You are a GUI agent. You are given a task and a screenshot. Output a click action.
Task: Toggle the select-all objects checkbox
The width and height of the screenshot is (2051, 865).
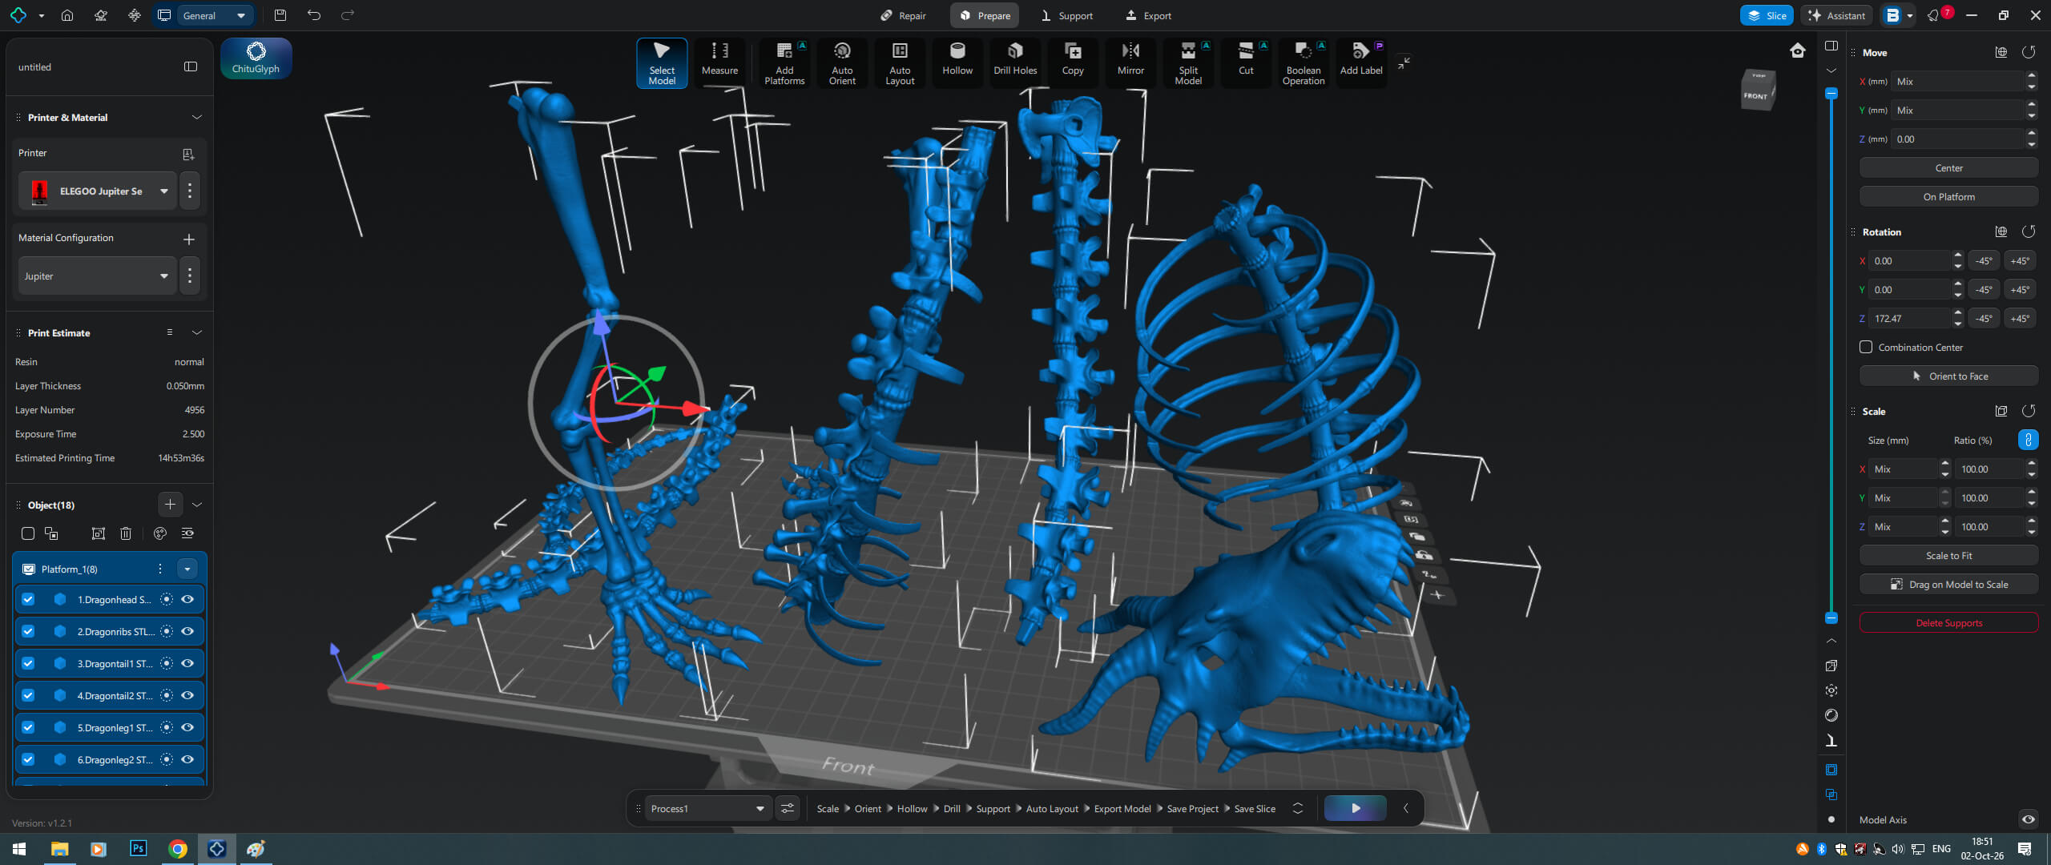coord(28,533)
